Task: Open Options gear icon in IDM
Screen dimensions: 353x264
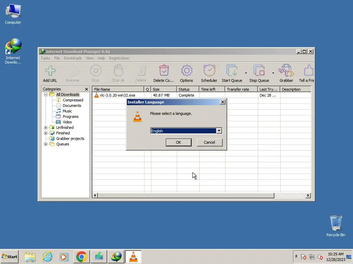Action: (x=186, y=71)
